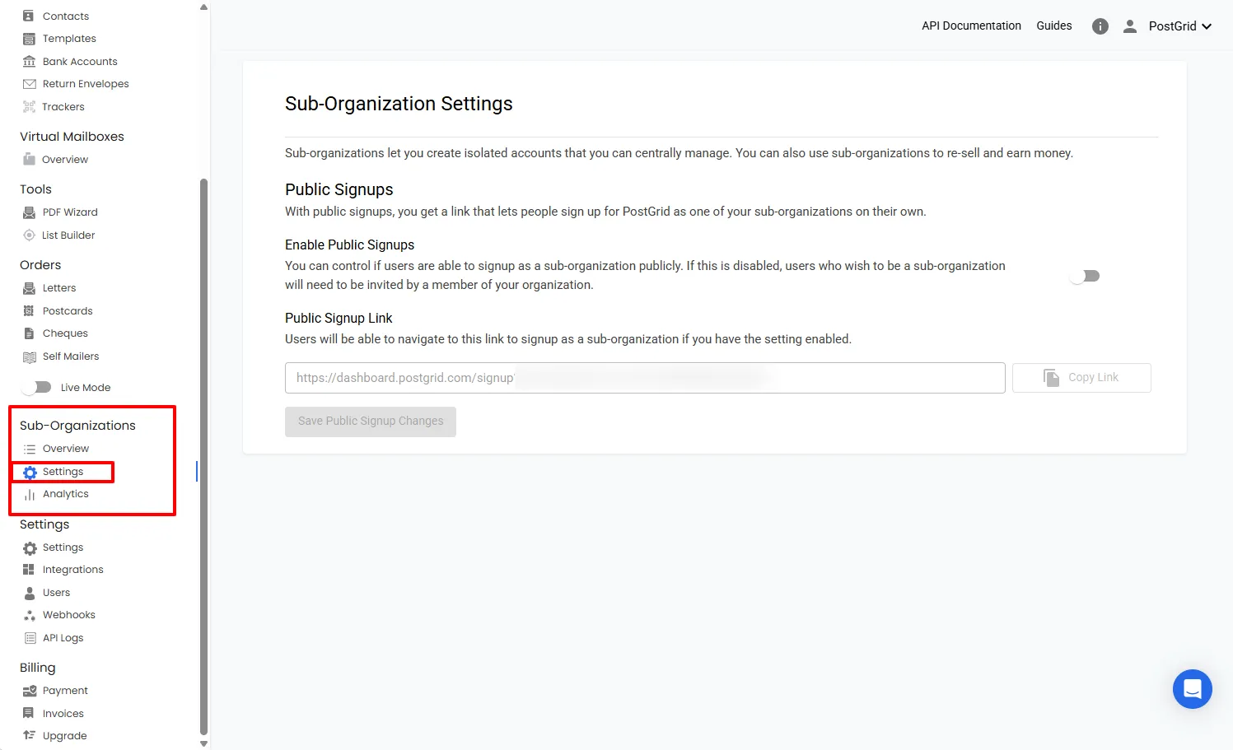Open the live chat widget

pos(1192,689)
